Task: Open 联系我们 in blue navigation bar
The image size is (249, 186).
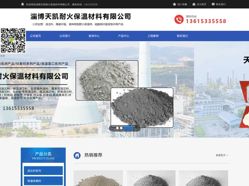Action: pyautogui.click(x=182, y=36)
